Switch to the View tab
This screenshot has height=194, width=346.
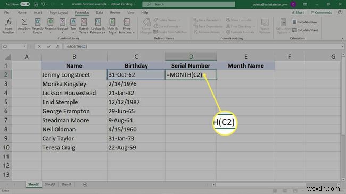pos(130,13)
